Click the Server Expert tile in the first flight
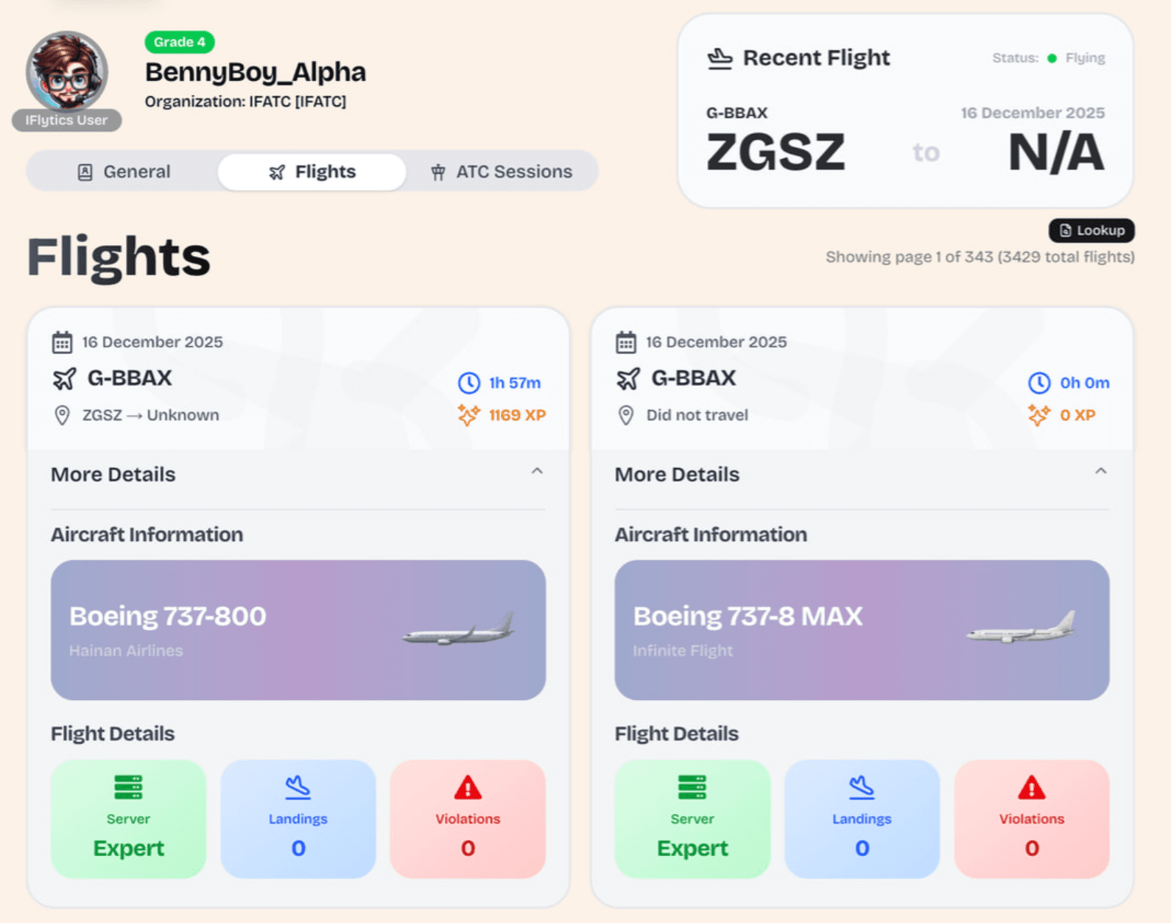This screenshot has width=1171, height=923. [x=128, y=818]
